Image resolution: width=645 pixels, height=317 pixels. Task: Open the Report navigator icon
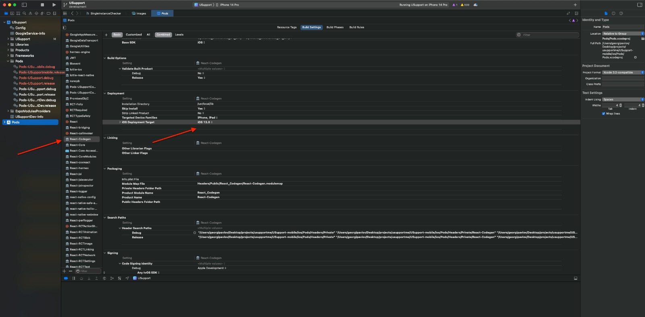(x=54, y=13)
